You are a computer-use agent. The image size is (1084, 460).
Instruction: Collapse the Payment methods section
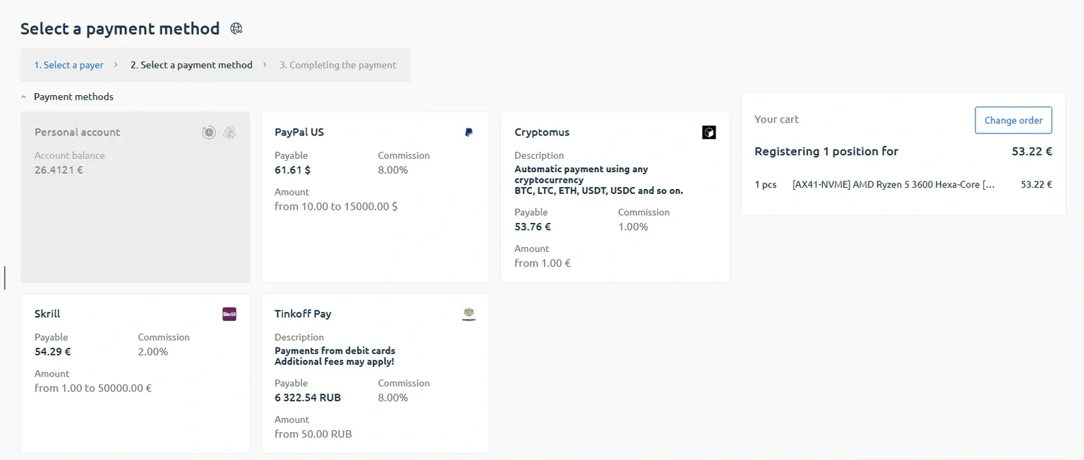[24, 97]
